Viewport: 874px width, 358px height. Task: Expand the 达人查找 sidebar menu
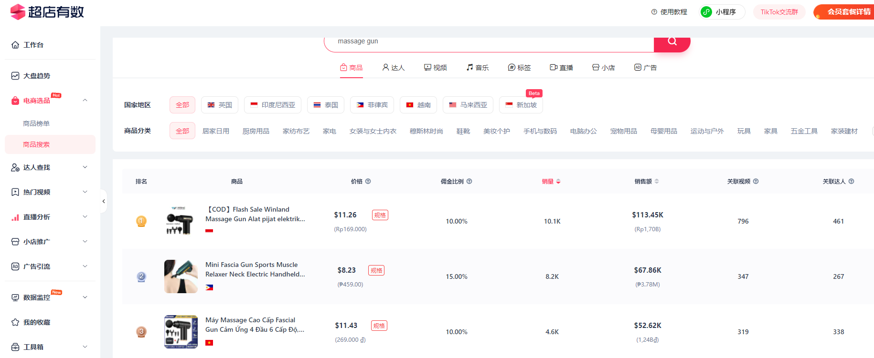(x=85, y=167)
